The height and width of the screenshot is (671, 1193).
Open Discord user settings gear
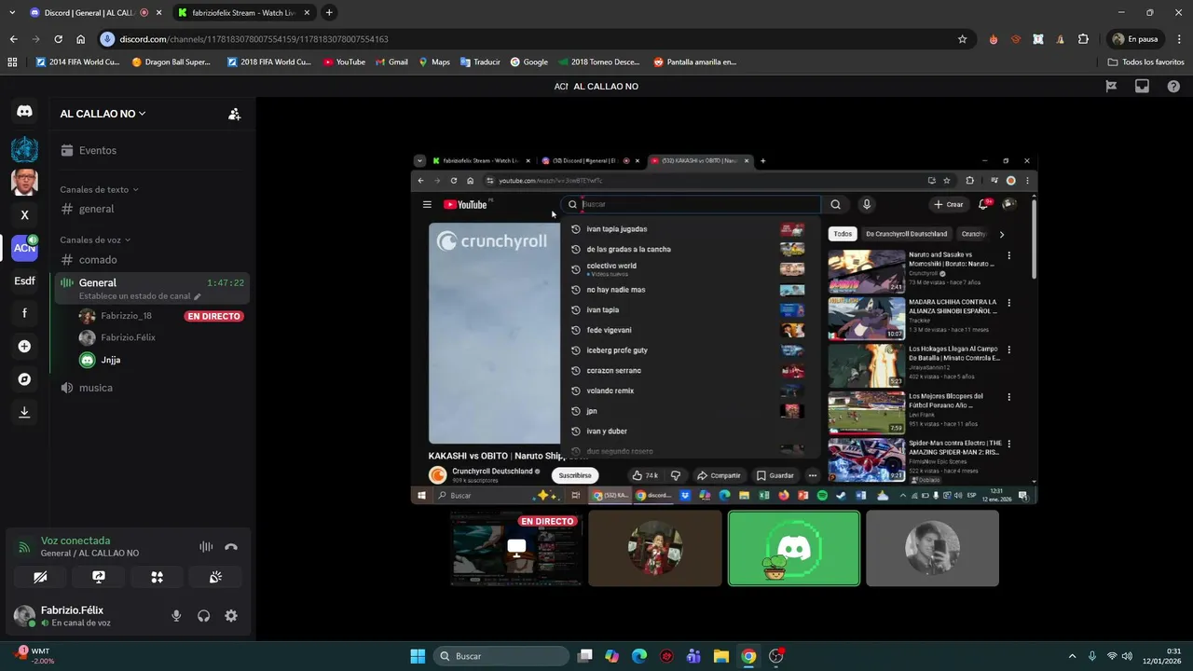point(231,616)
